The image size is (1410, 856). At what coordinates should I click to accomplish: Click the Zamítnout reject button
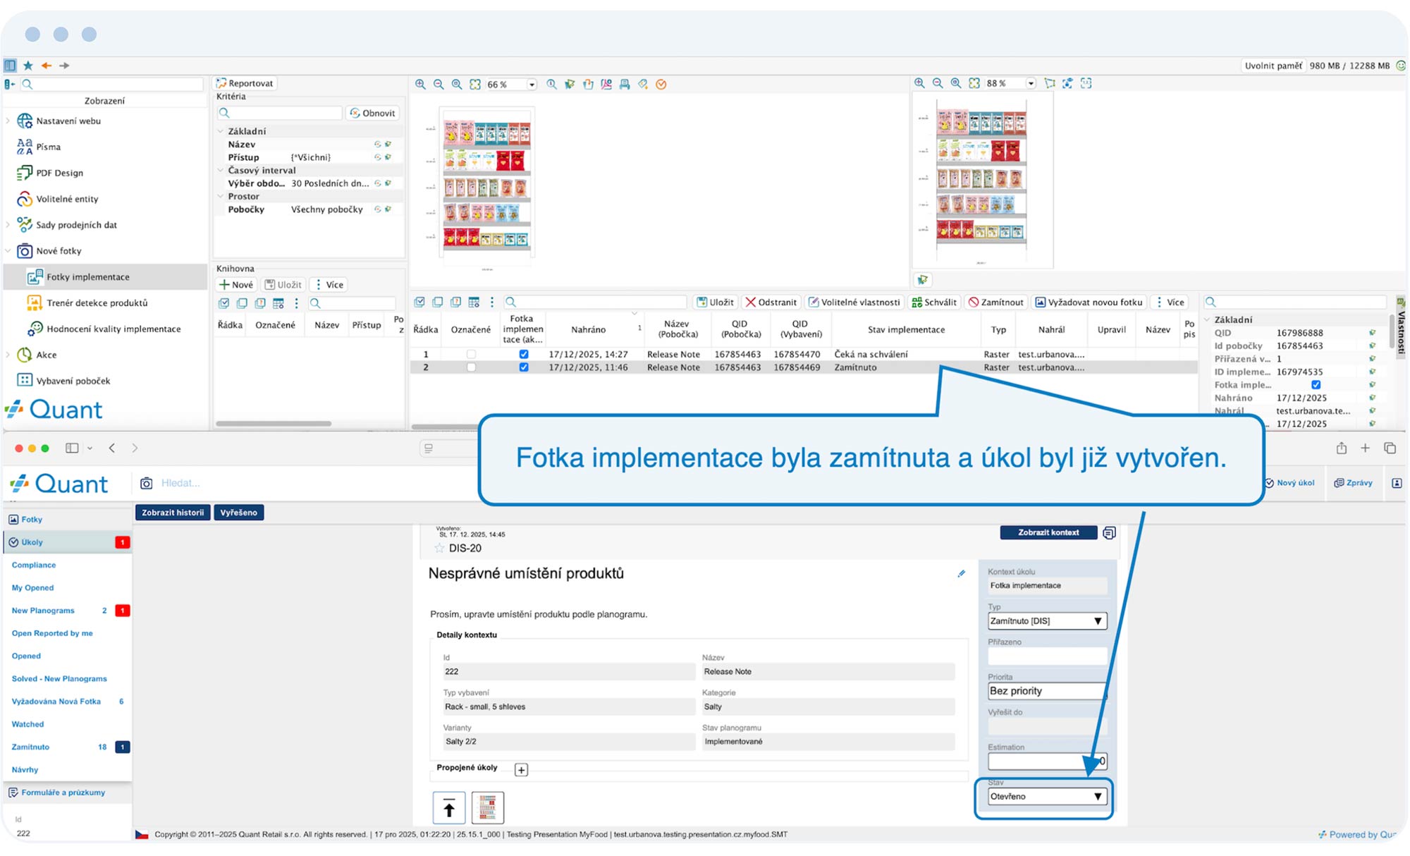click(995, 302)
